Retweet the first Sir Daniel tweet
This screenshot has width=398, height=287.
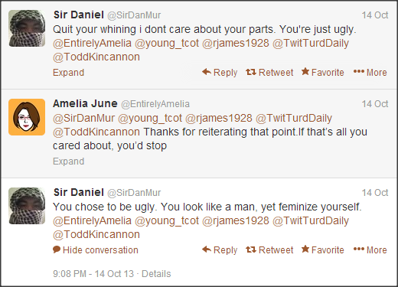point(269,73)
